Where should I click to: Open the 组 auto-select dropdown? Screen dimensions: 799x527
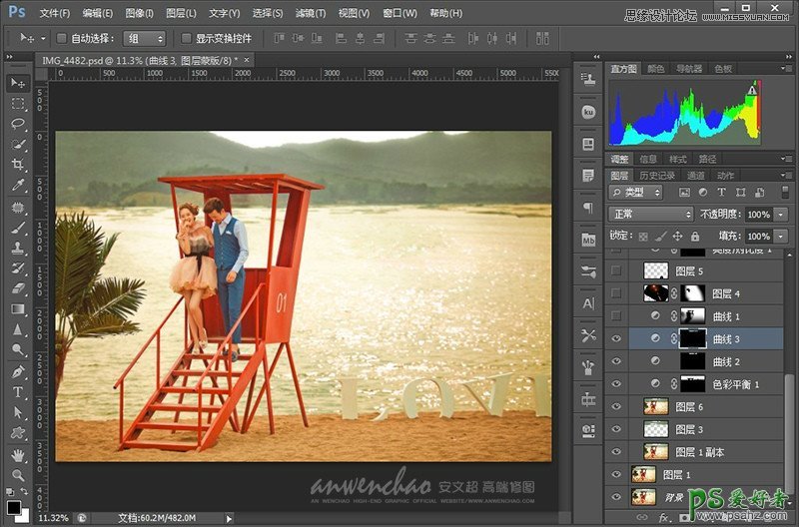pos(145,38)
